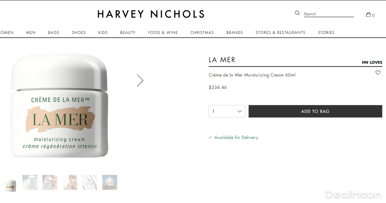Screen dimensions: 386x203
Task: Open the Shoes menu
Action: (79, 32)
